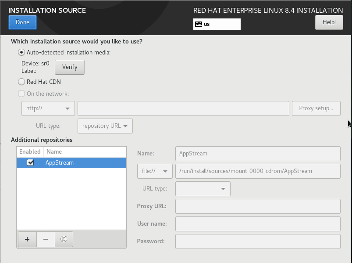The height and width of the screenshot is (263, 352).
Task: Add a new repository with plus icon
Action: 27,239
